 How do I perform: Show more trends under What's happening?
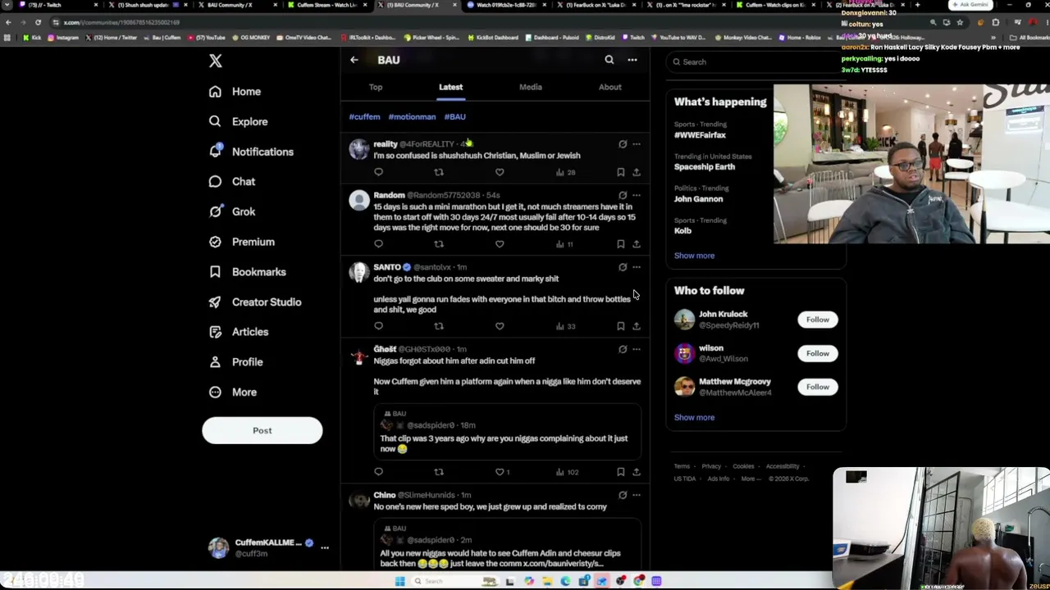coord(694,256)
